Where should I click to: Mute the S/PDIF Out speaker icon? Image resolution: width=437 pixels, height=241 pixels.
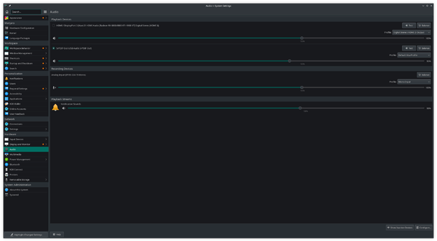pos(54,61)
